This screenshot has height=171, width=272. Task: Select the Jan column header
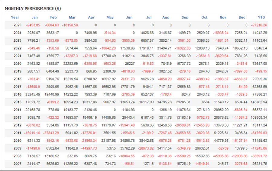[x=34, y=17]
